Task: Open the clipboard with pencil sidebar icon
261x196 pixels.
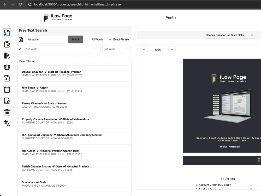Action: point(7,44)
